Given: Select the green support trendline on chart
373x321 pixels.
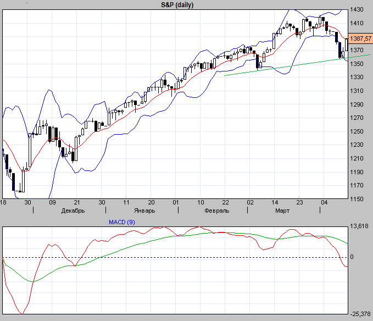Looking at the screenshot, I should point(297,64).
